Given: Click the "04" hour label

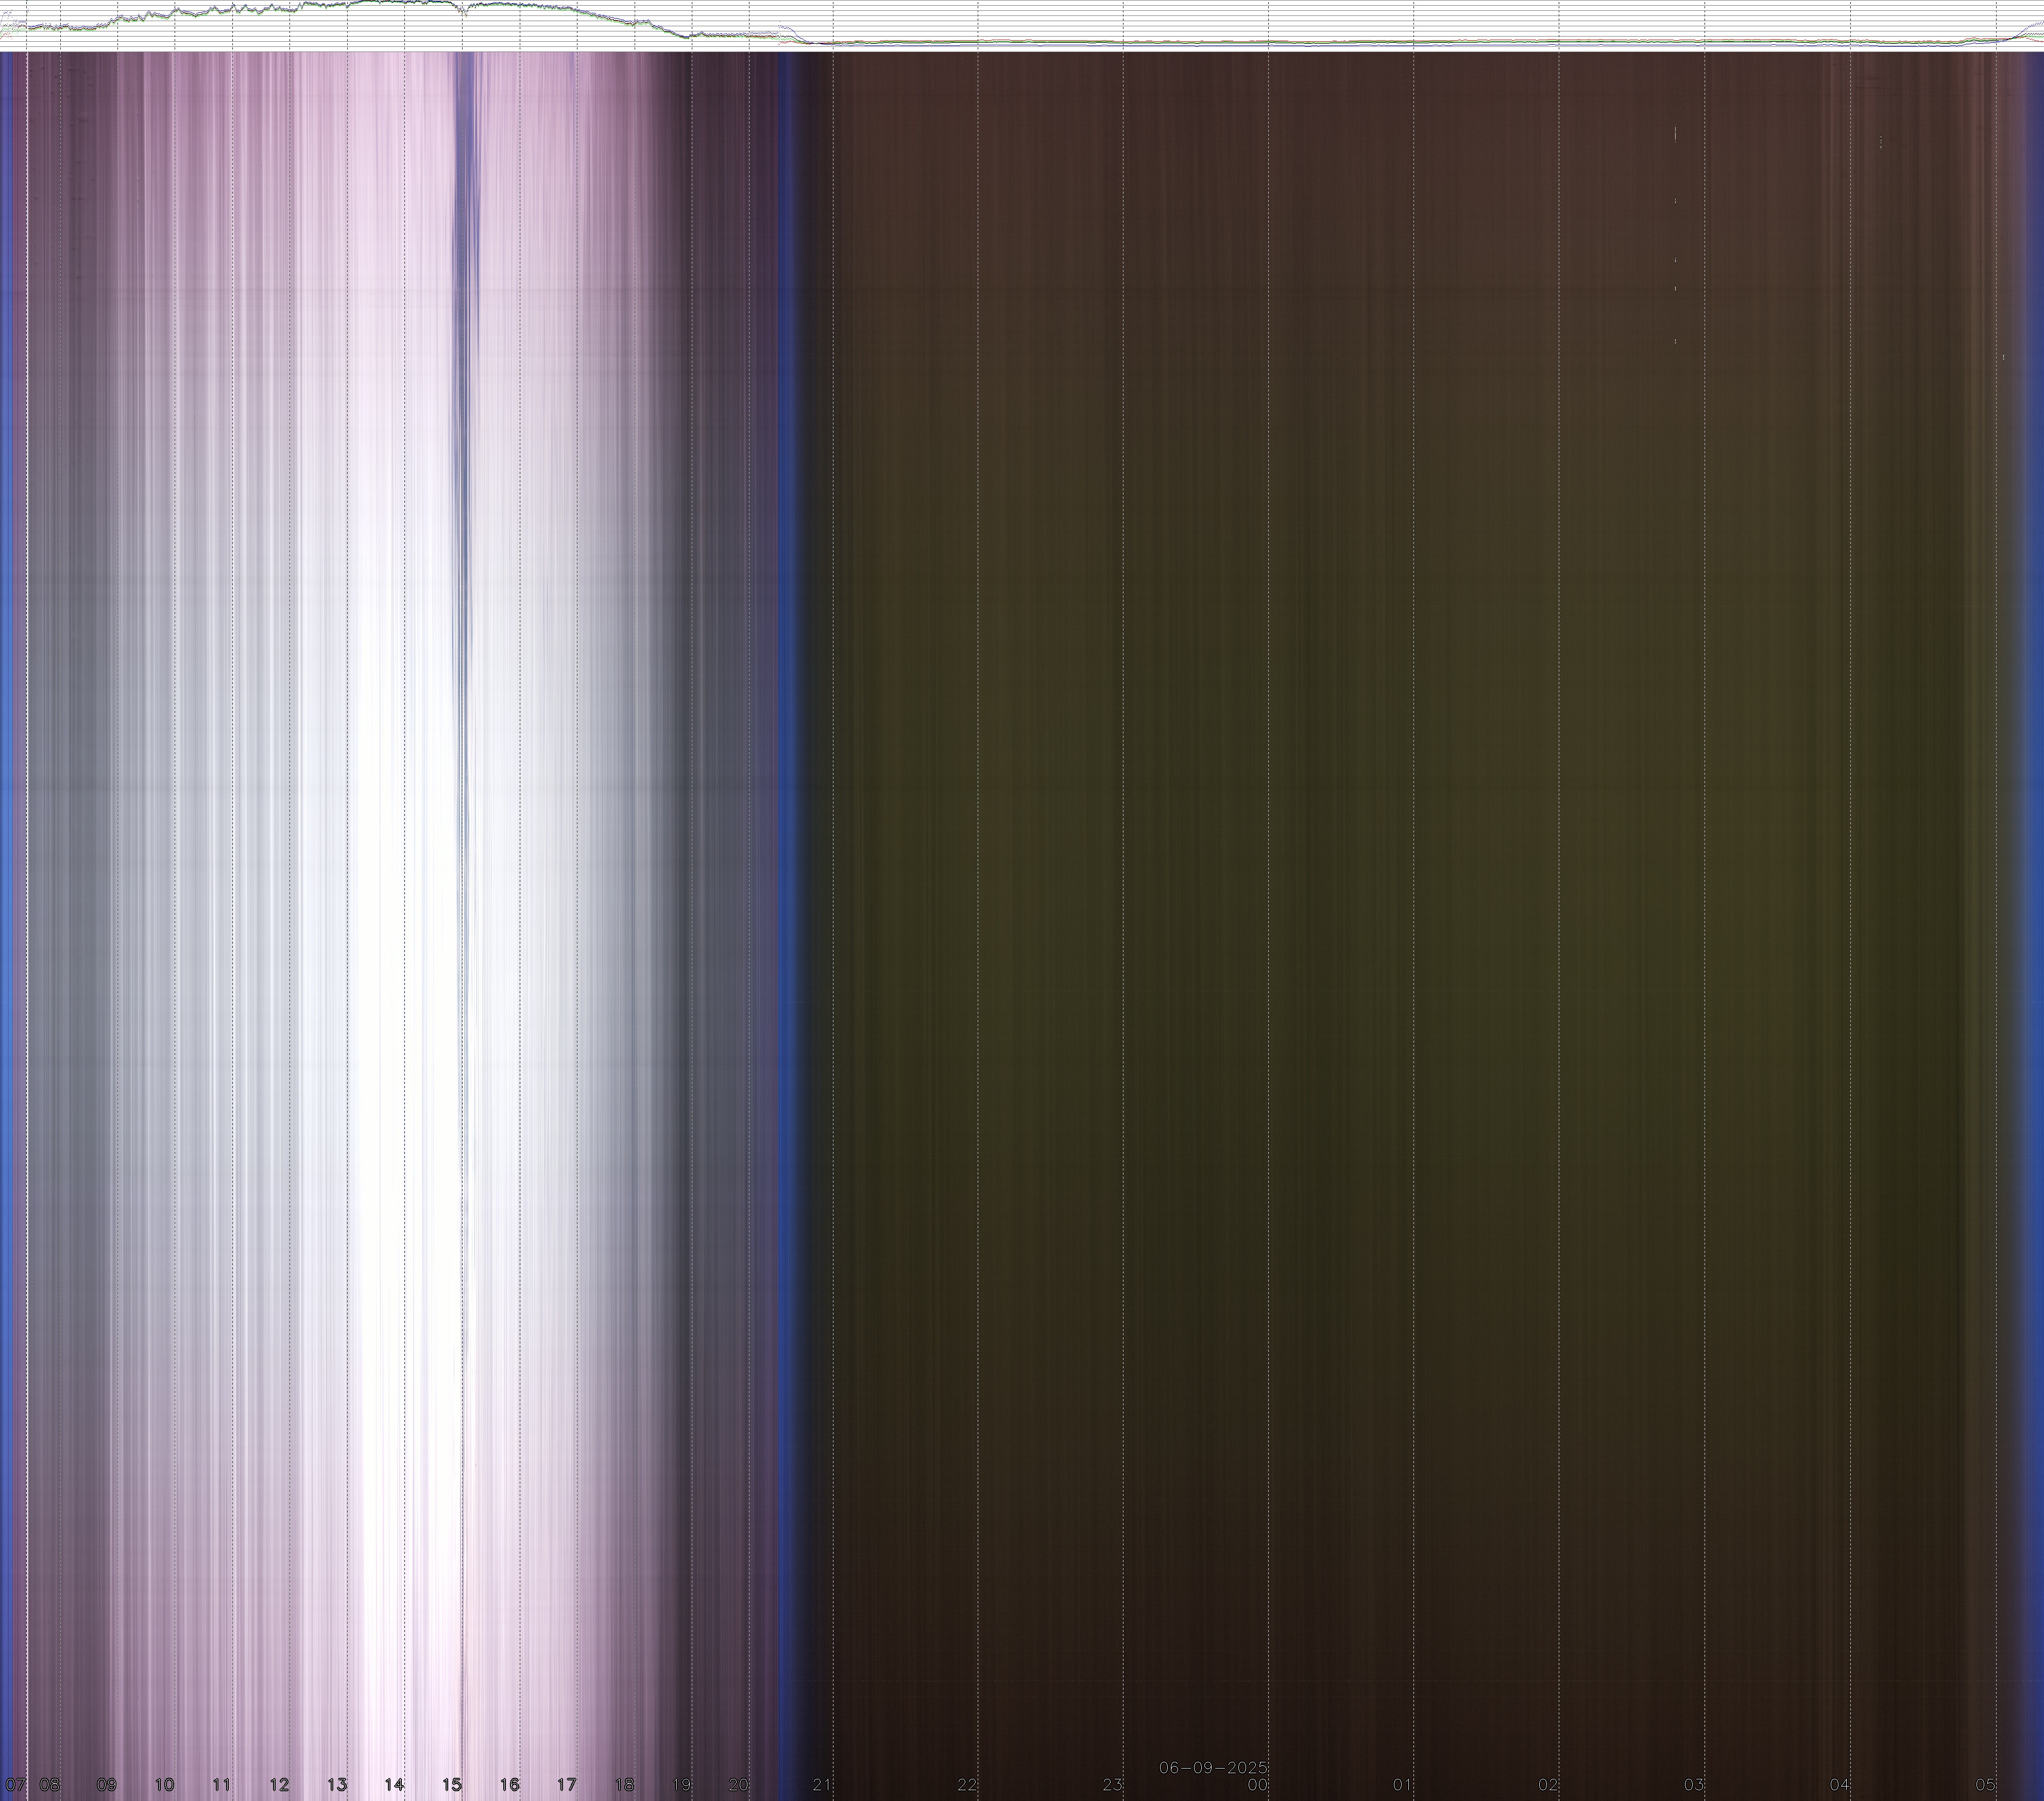Looking at the screenshot, I should click(x=1840, y=1784).
